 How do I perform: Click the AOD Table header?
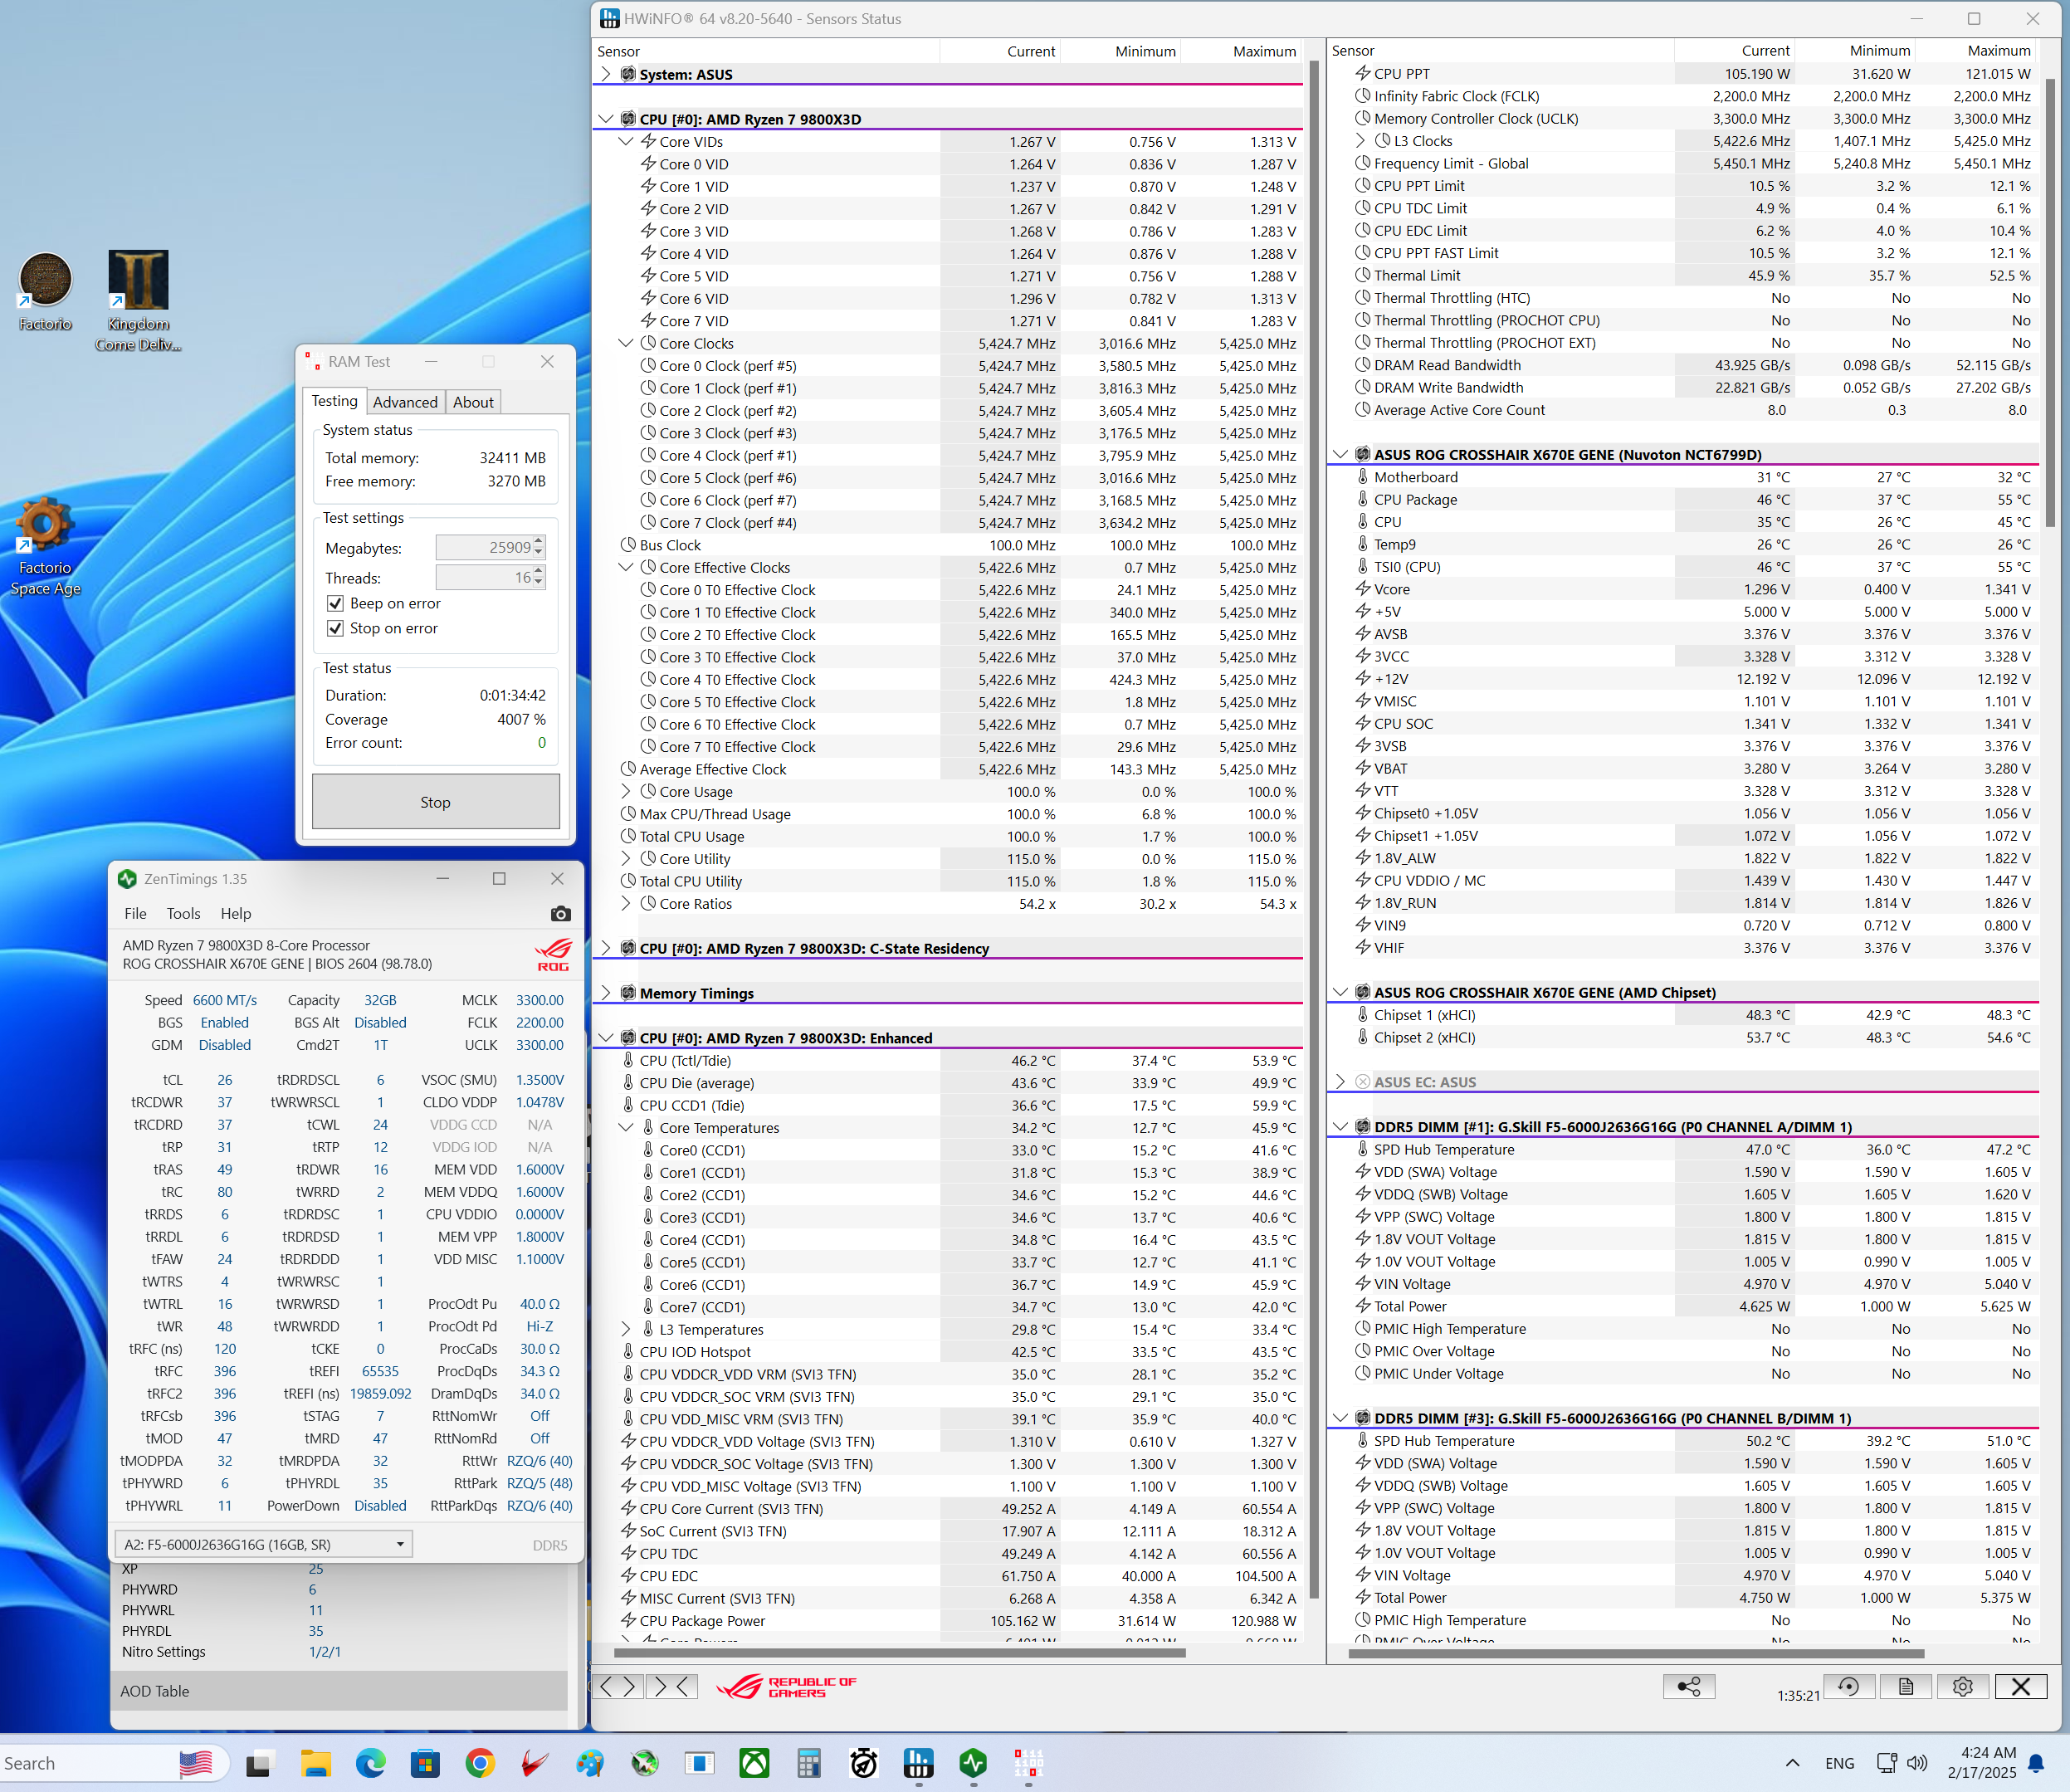[x=155, y=1691]
